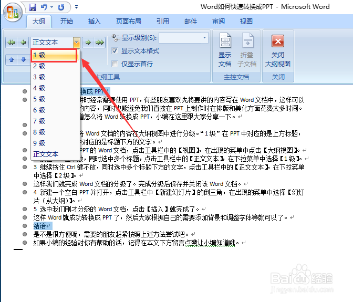The height and width of the screenshot is (302, 353).
Task: Click the 显示级别 icon
Action: 115,38
